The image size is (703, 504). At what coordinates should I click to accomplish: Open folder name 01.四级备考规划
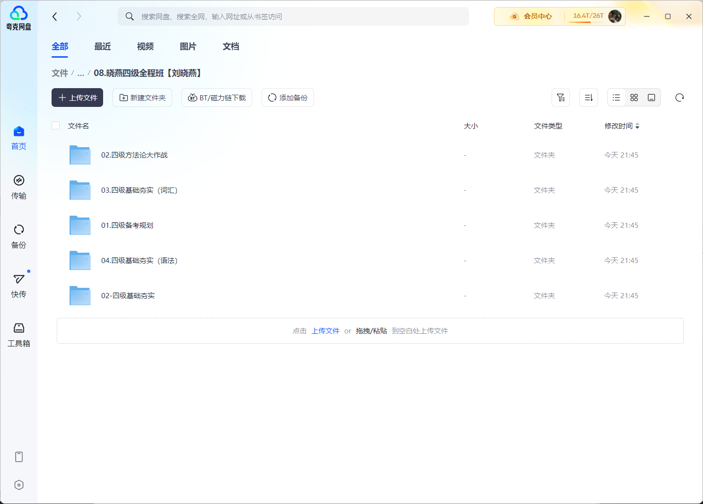(127, 225)
